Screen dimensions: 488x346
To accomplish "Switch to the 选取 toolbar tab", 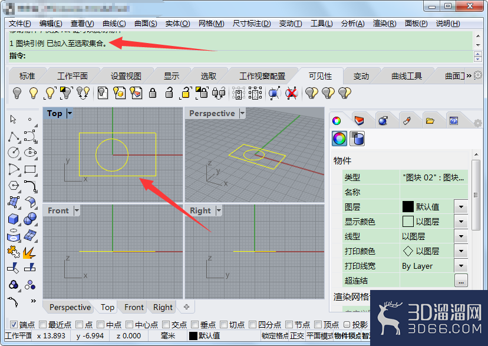I will pos(209,76).
